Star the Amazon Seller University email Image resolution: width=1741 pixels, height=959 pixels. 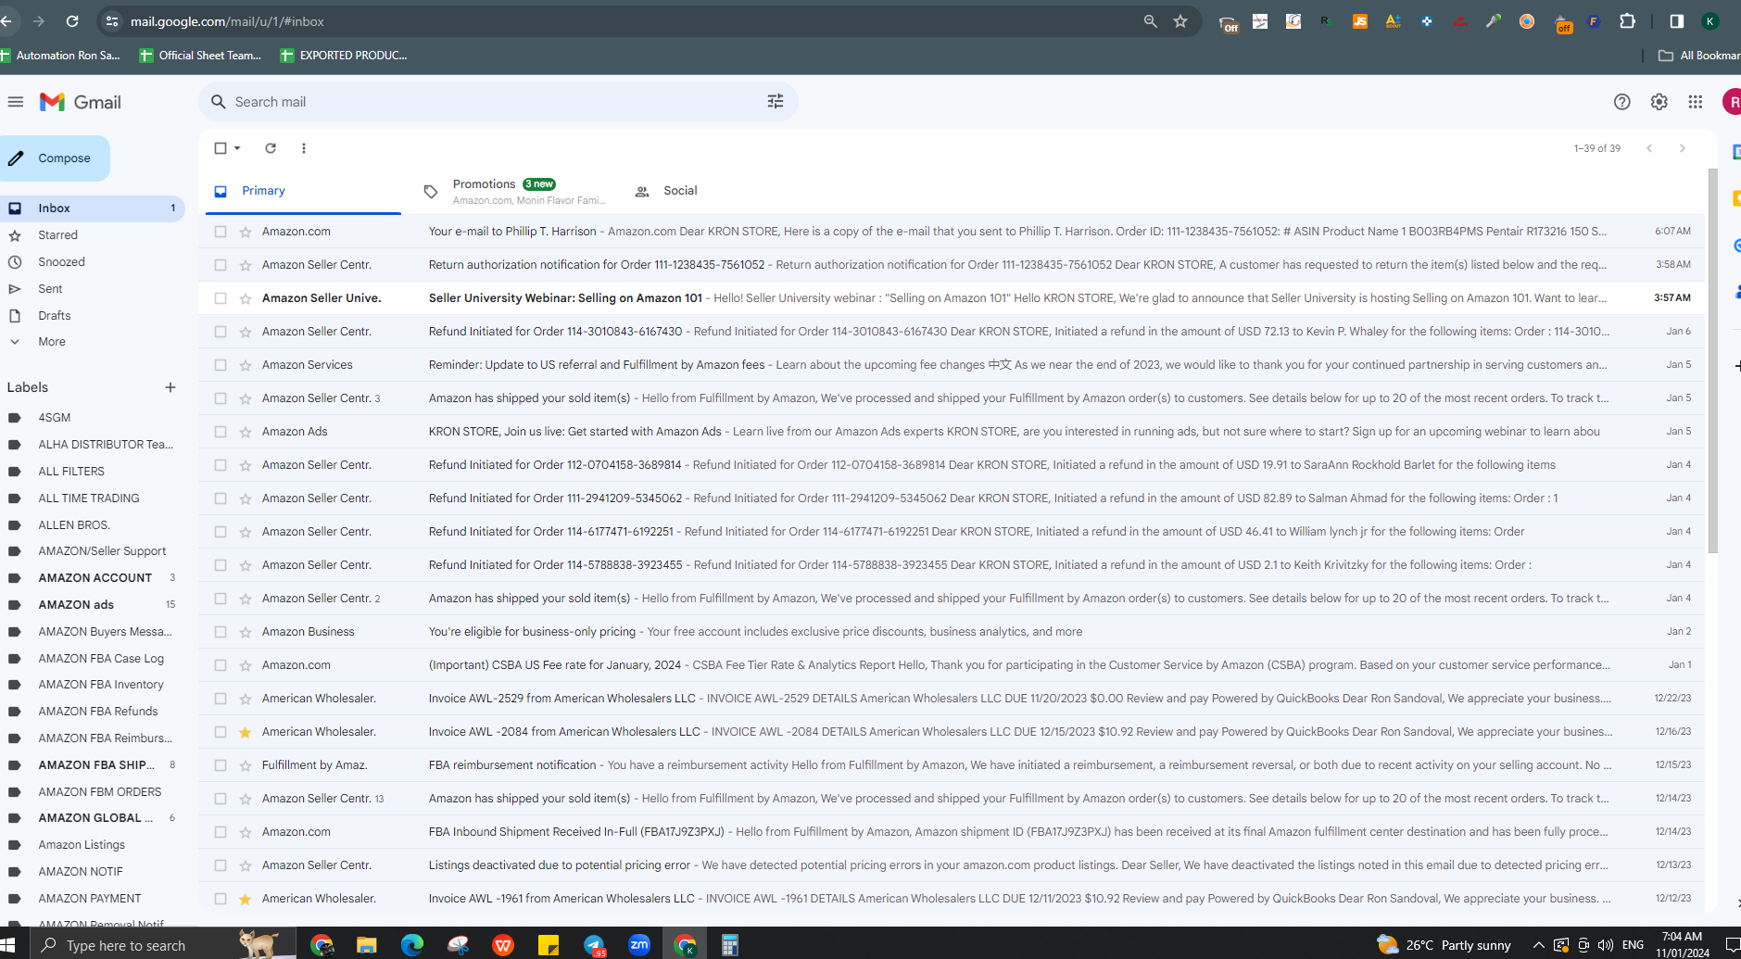246,298
